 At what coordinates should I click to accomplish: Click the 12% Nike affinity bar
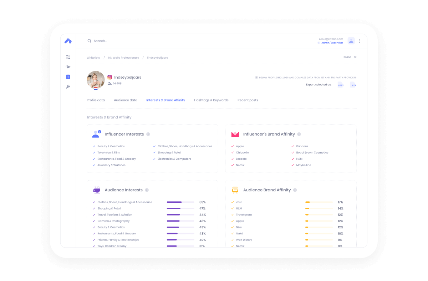319,227
